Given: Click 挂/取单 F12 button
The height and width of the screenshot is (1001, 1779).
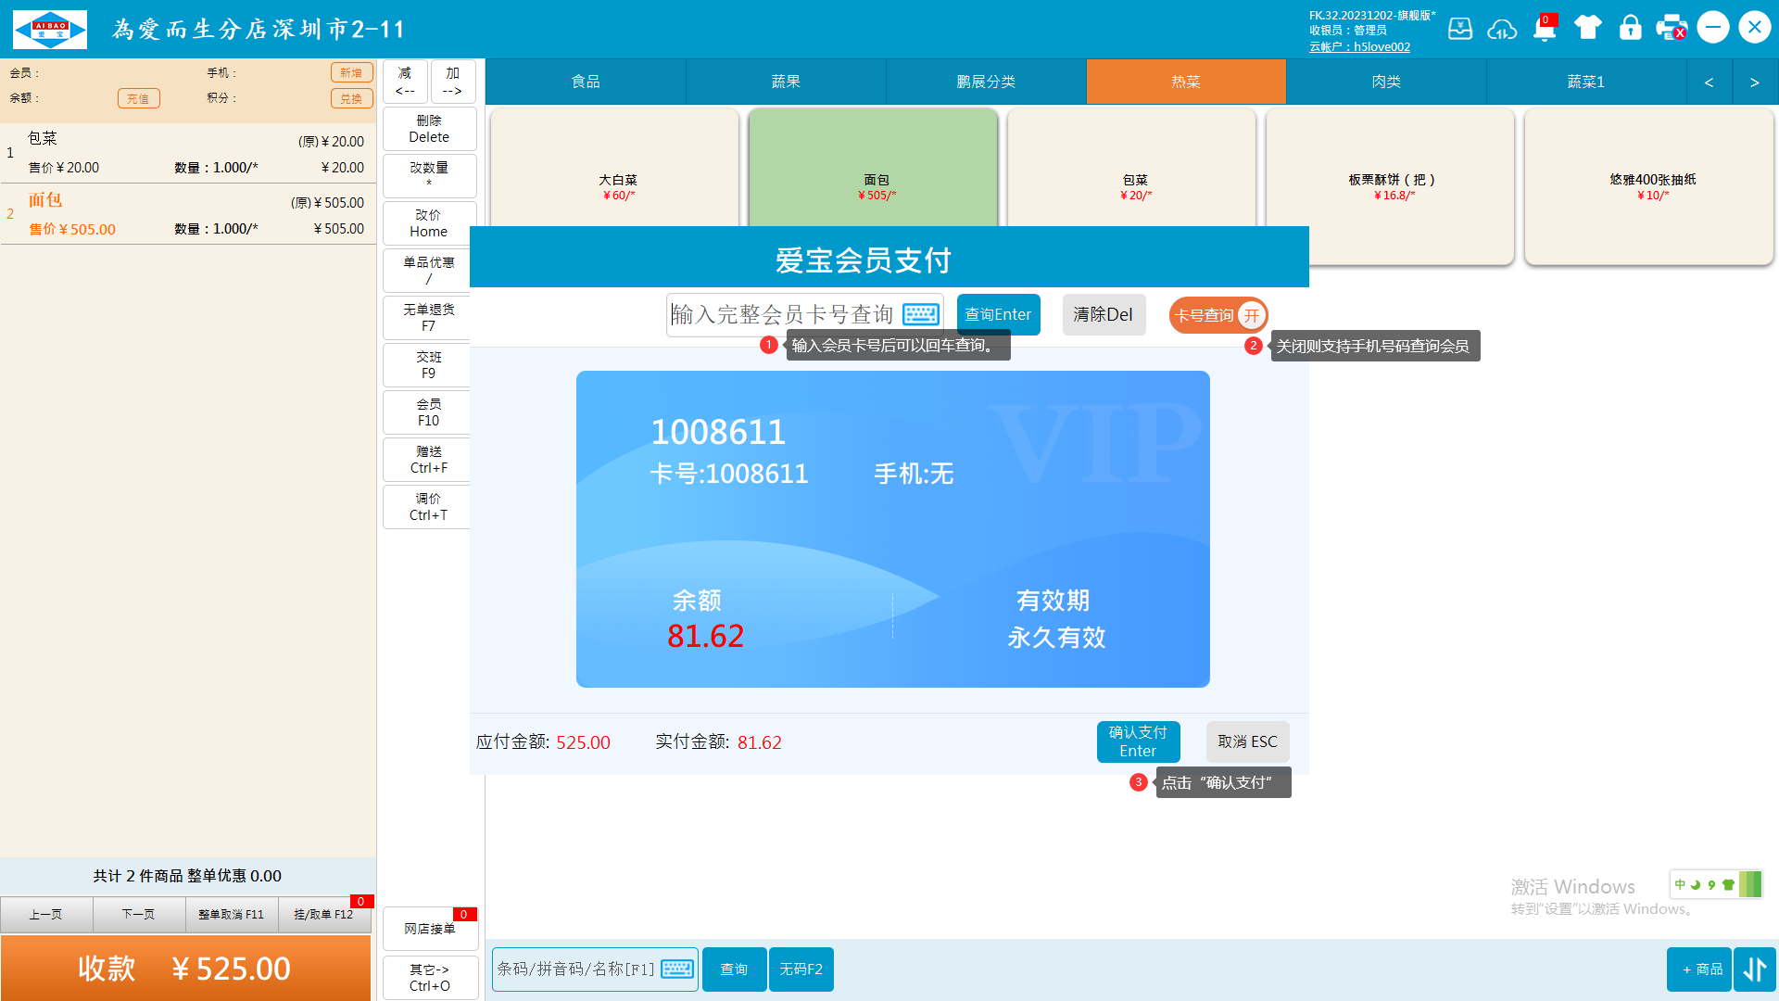Looking at the screenshot, I should pyautogui.click(x=324, y=915).
